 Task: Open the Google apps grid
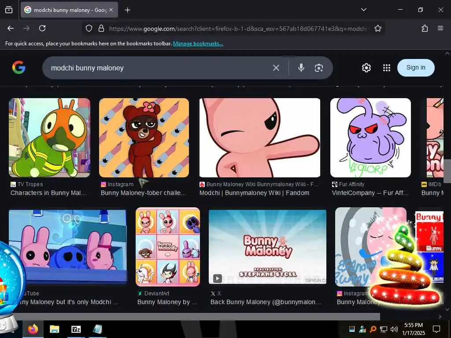[387, 68]
